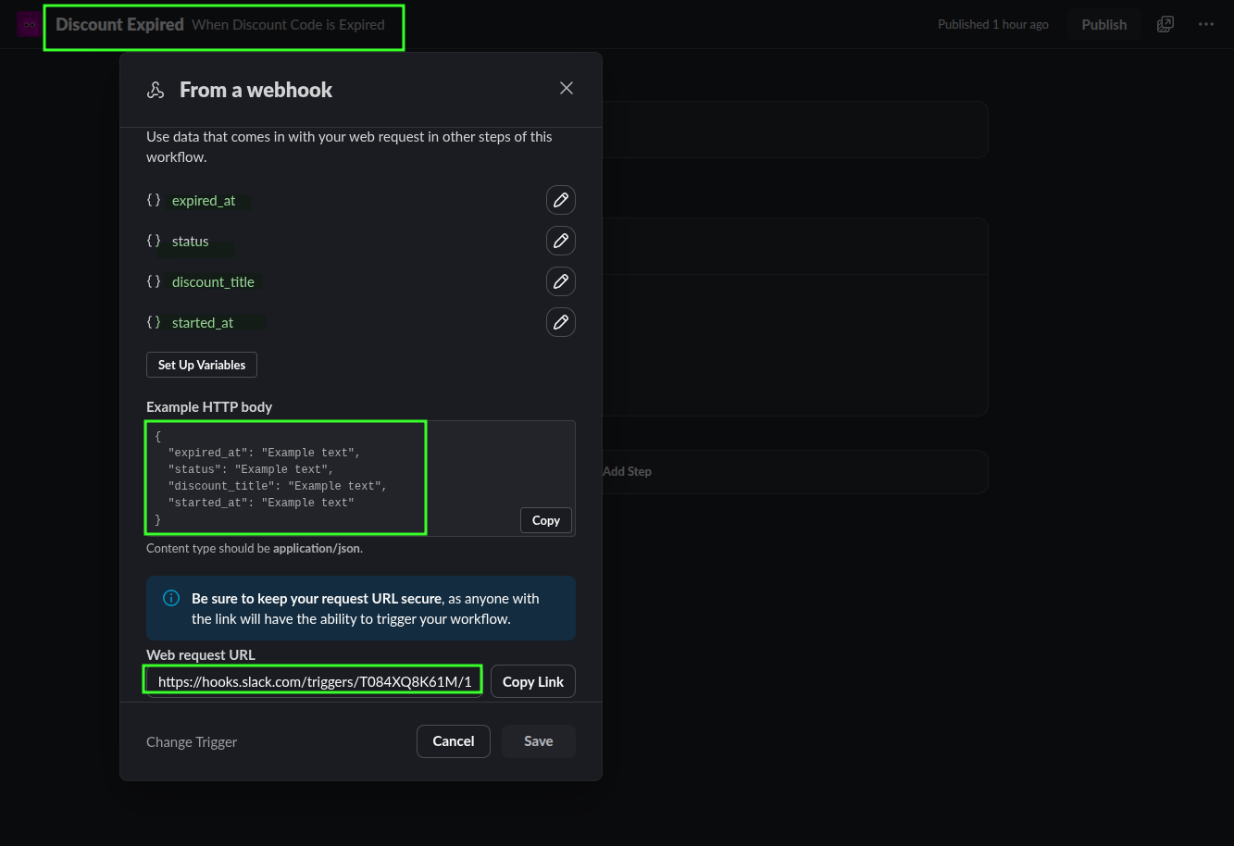Click the When Discount Code is Expired description
The height and width of the screenshot is (846, 1234).
pyautogui.click(x=288, y=25)
